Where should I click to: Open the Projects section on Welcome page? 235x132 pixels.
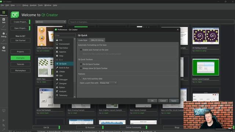click(x=21, y=52)
